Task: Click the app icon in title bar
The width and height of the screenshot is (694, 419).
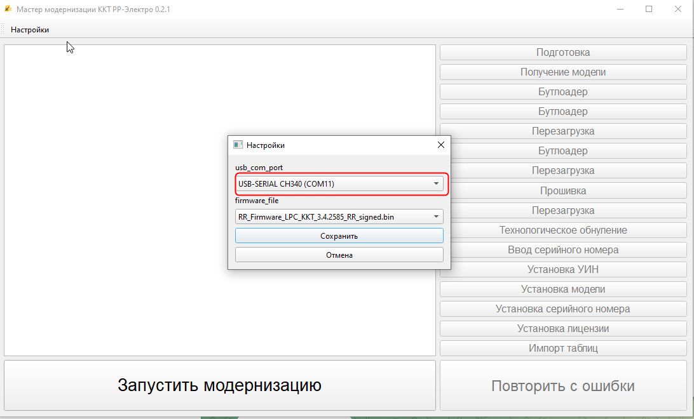Action: 8,10
